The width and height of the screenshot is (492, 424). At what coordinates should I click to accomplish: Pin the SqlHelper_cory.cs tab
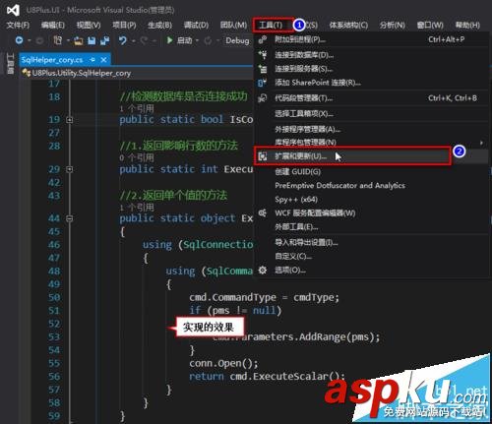92,60
